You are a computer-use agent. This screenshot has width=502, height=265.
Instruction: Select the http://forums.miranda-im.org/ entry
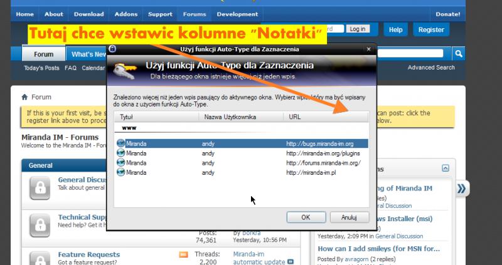242,163
